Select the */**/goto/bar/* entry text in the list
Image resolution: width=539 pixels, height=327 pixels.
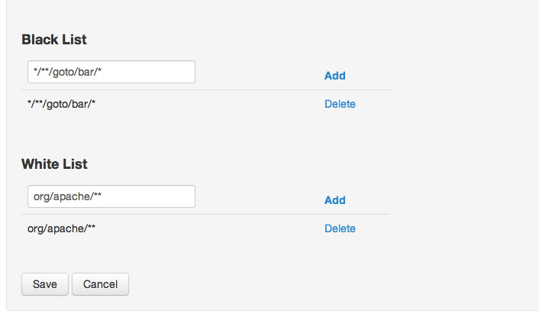(x=61, y=104)
